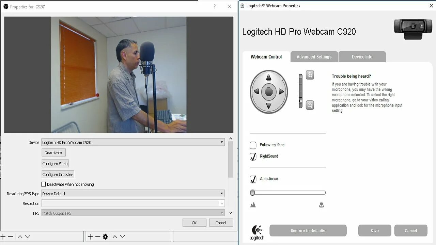Viewport: 436px width, 245px height.
Task: Click the OBS icon in Properties title bar
Action: pos(6,6)
